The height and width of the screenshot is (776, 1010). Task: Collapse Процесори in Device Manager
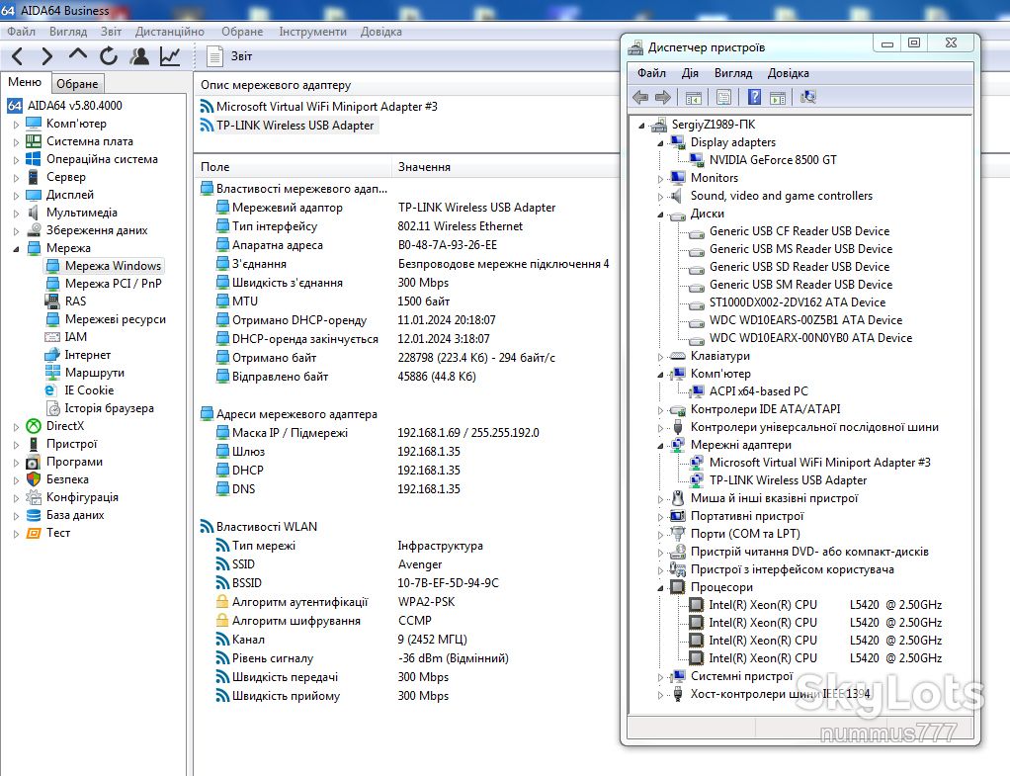(660, 588)
